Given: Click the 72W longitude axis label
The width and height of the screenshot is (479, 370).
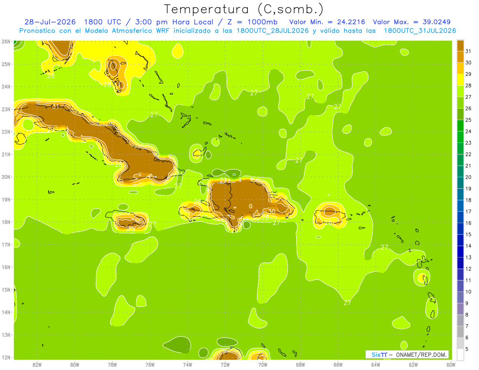Looking at the screenshot, I should pyautogui.click(x=225, y=364).
